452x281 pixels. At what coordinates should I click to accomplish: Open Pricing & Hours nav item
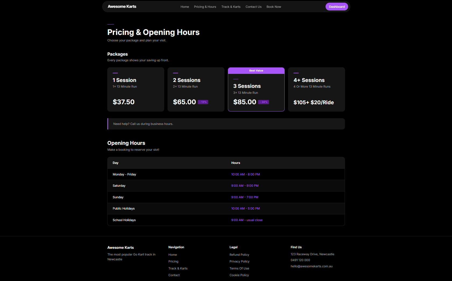(205, 7)
